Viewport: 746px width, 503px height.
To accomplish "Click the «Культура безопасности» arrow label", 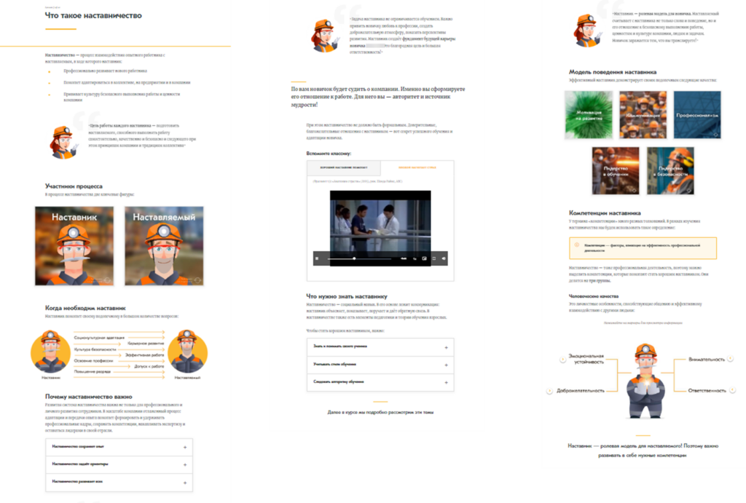I will click(x=95, y=349).
